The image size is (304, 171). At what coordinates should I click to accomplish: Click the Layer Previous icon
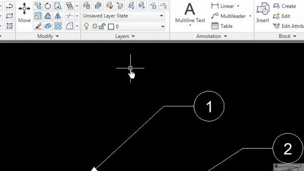pyautogui.click(x=120, y=6)
